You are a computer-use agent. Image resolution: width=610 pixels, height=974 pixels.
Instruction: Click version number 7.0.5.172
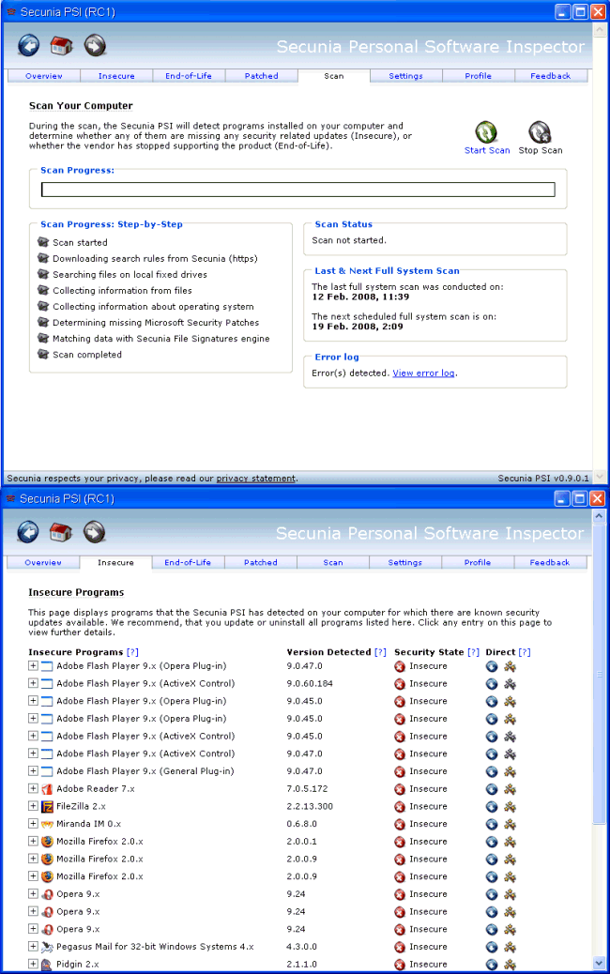[x=307, y=788]
